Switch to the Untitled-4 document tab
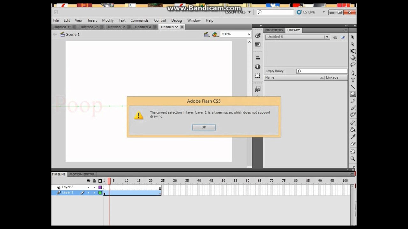Viewport: 408px width, 229px height. coord(143,27)
